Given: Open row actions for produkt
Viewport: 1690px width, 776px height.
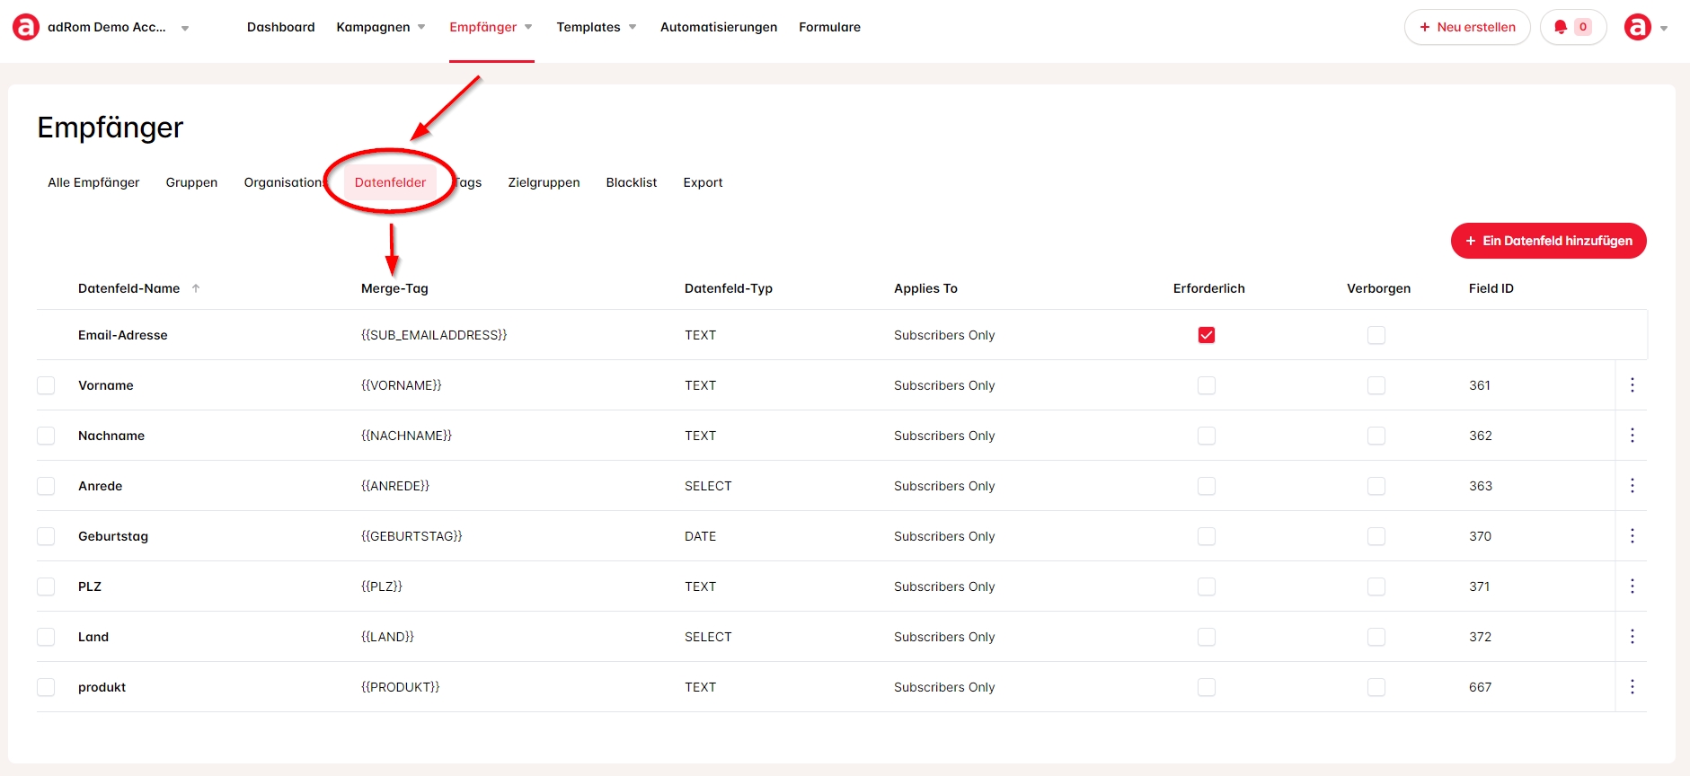Looking at the screenshot, I should click(1632, 687).
